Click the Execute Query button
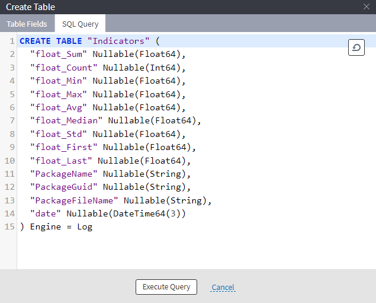The width and height of the screenshot is (376, 303). [166, 286]
